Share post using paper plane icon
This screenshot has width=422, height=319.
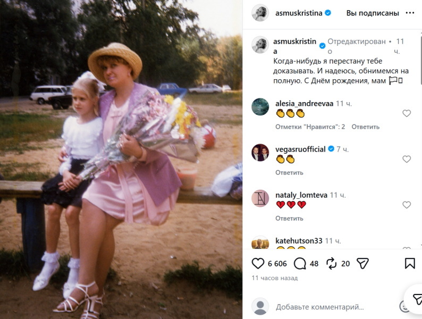point(362,263)
